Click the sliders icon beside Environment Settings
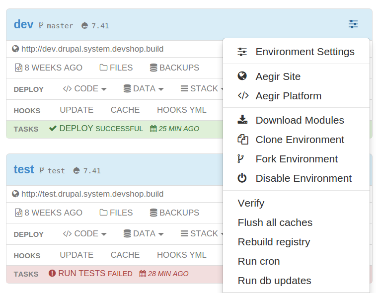Screen dimensions: 379x293 coord(242,52)
